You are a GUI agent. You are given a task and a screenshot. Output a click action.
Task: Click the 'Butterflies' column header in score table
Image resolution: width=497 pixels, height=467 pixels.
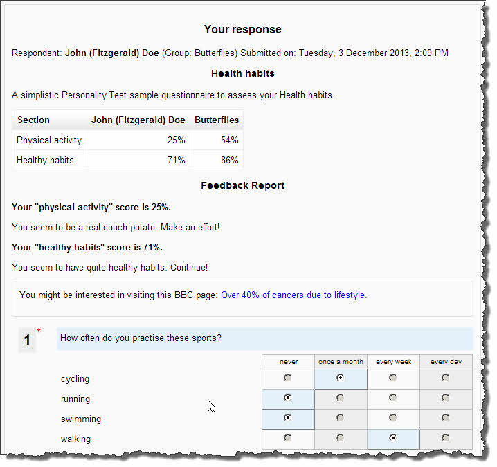(216, 120)
